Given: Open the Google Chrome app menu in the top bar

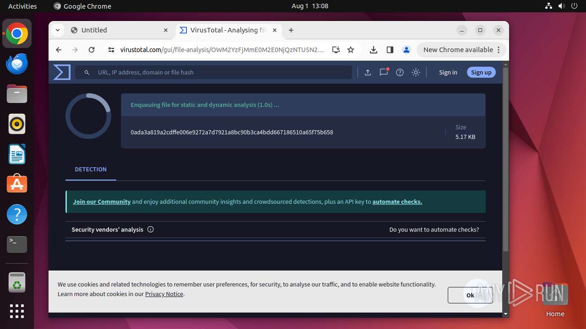Looking at the screenshot, I should [x=82, y=6].
